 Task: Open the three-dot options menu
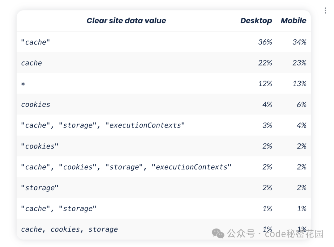point(325,11)
